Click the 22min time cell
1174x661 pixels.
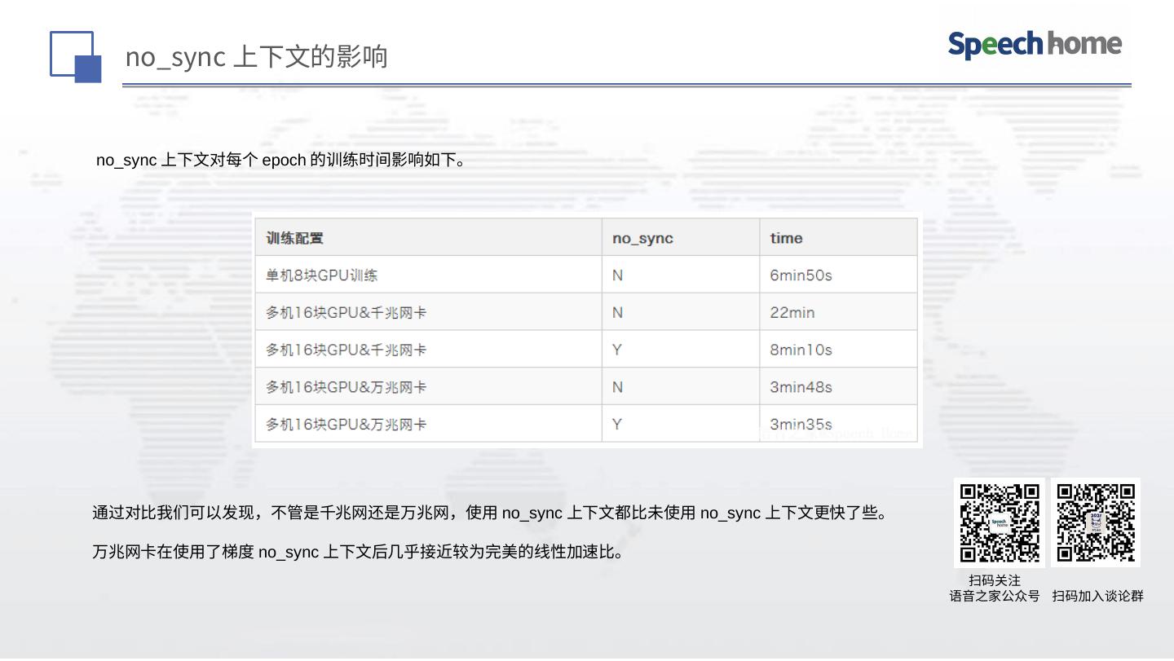[x=792, y=313]
